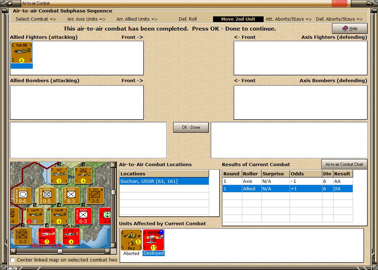
Task: Click the Die column header
Action: point(328,174)
